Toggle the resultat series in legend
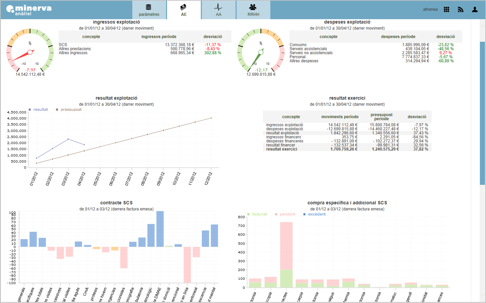Screen dimensions: 486x303 [38, 109]
